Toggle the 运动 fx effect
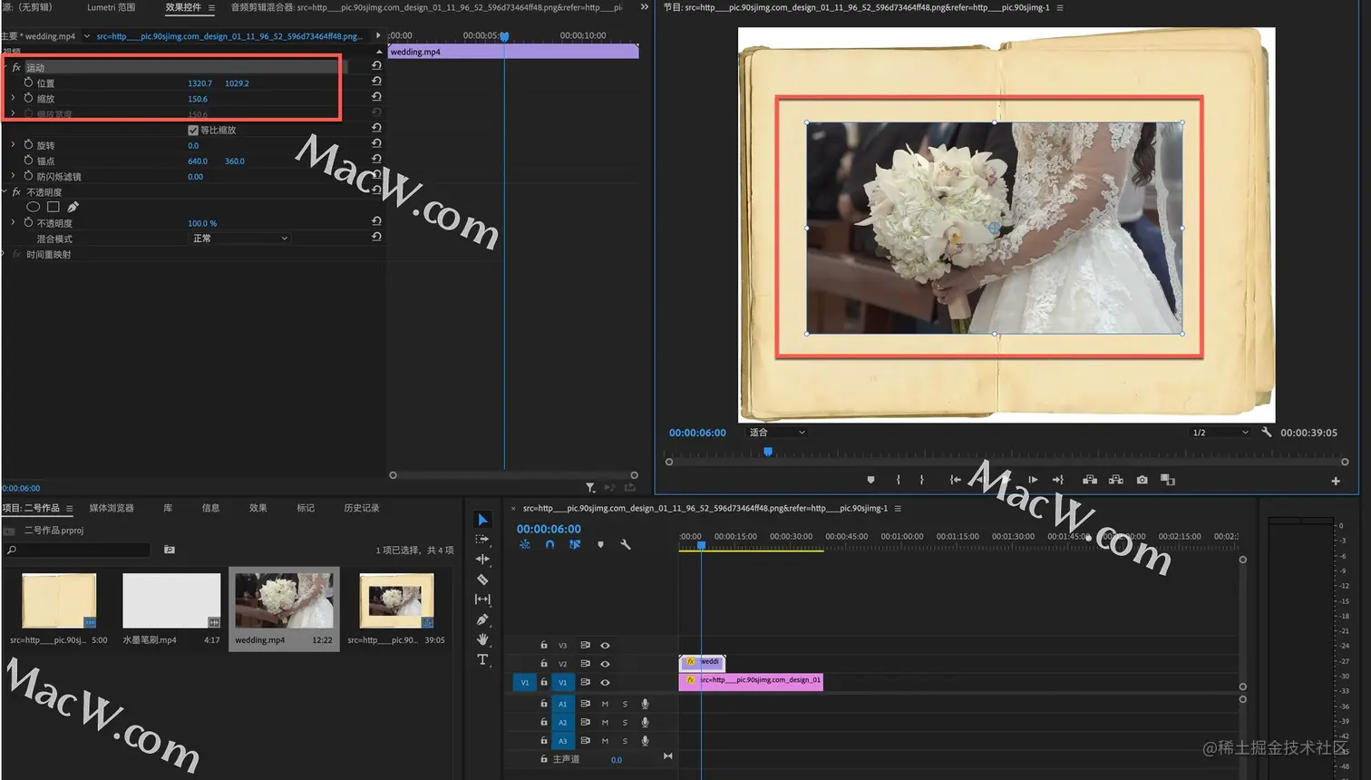The image size is (1371, 780). coord(16,67)
